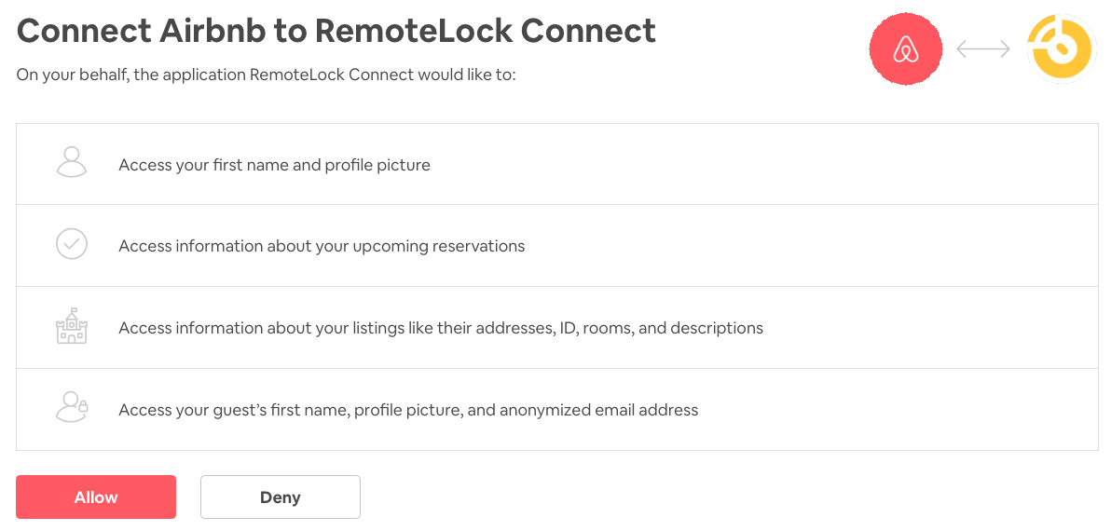
Task: Click the yellow RemoteLock Connect logo
Action: point(1061,49)
